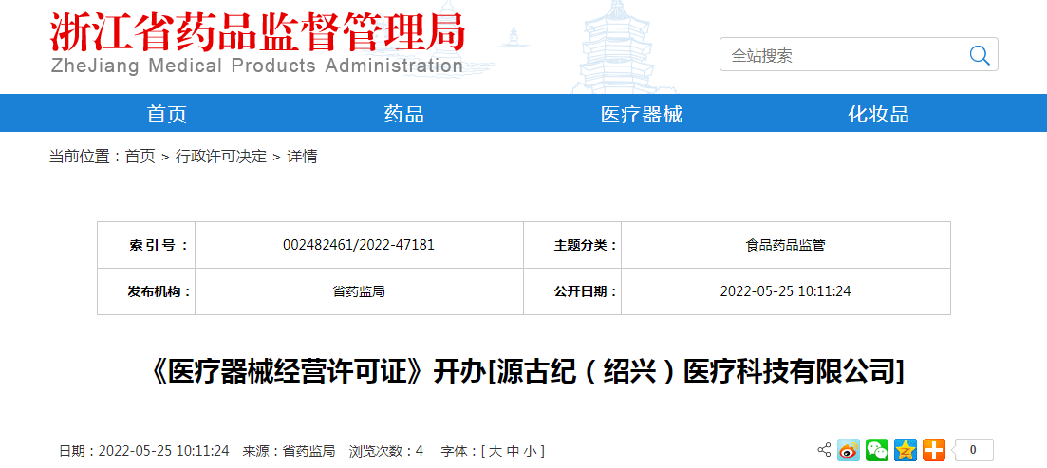Click the table publication date 2022-05-25 10:11:24
The width and height of the screenshot is (1047, 468).
click(785, 291)
